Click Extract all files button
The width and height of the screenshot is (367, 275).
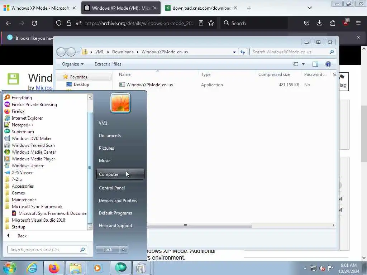pos(108,64)
